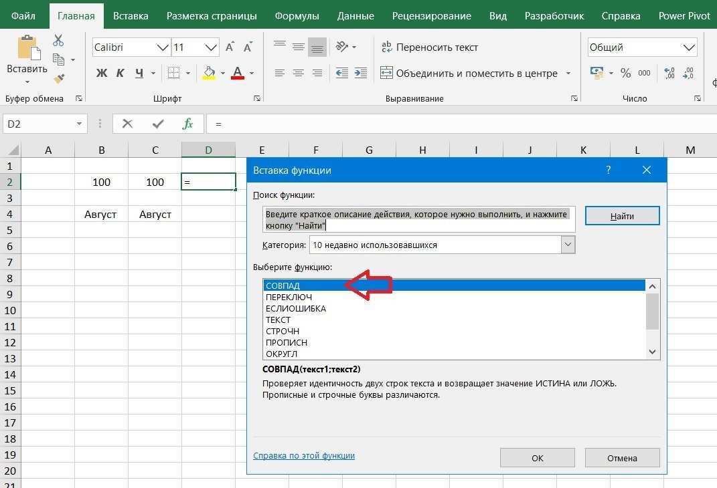Open the Вставка ribbon tab

[x=131, y=15]
